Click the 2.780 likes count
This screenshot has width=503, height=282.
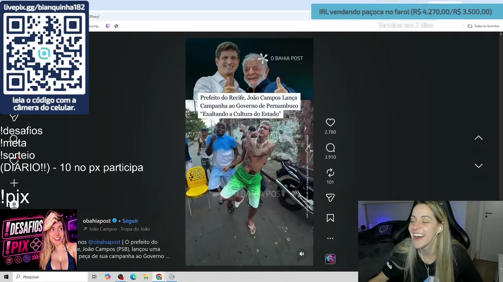pyautogui.click(x=330, y=132)
